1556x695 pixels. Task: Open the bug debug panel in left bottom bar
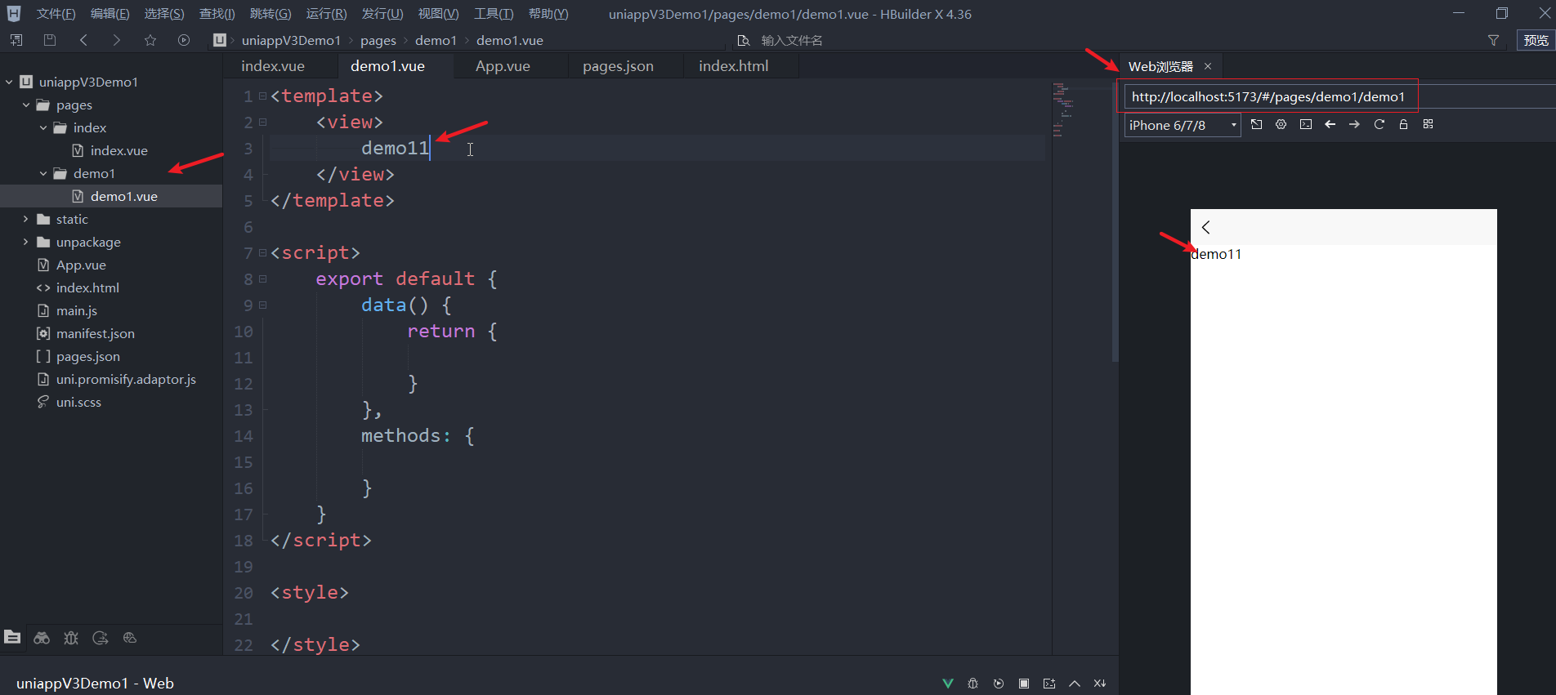(x=71, y=638)
